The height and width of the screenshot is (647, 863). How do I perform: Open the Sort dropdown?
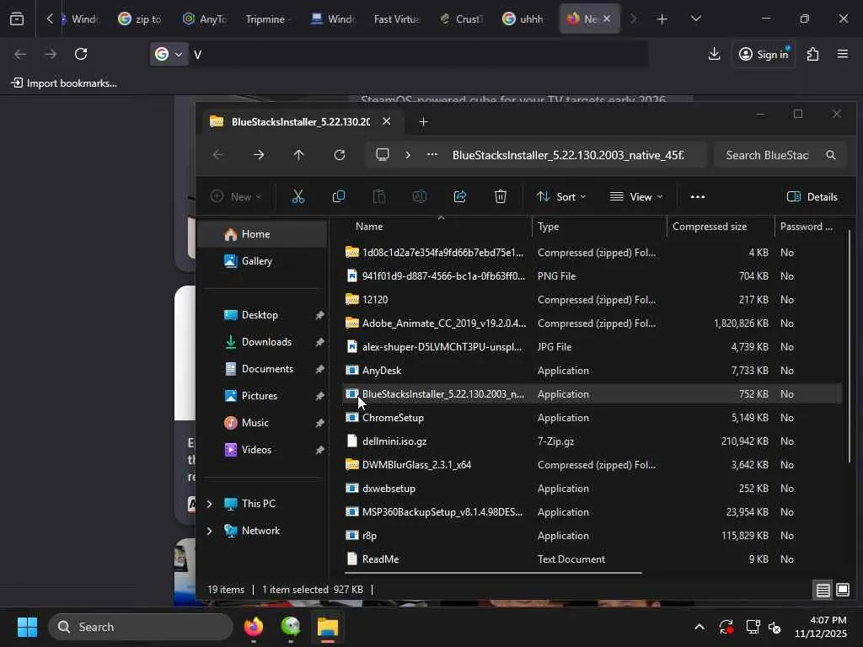click(x=561, y=196)
